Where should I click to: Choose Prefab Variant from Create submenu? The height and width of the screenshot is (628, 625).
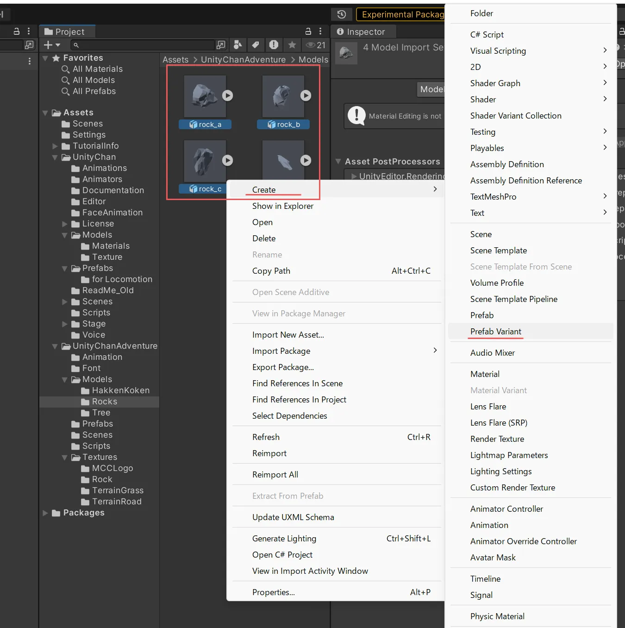(x=495, y=332)
